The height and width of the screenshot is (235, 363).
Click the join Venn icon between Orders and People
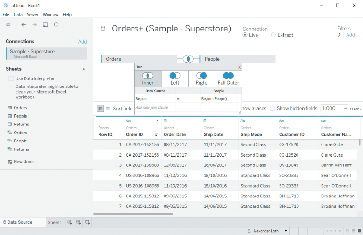coord(188,59)
